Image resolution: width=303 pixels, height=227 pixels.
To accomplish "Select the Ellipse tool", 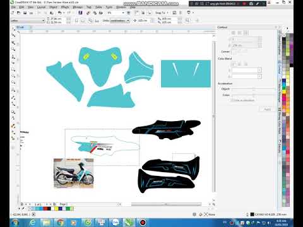I will (13, 76).
